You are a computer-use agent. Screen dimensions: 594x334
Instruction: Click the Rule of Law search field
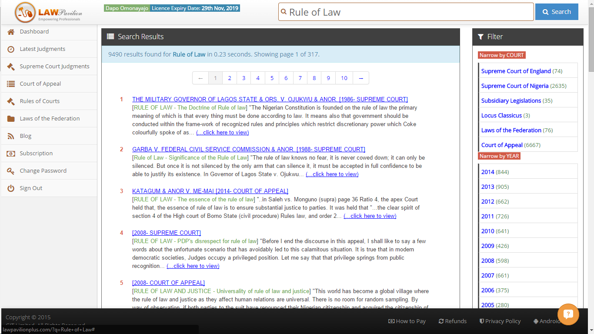click(x=409, y=12)
